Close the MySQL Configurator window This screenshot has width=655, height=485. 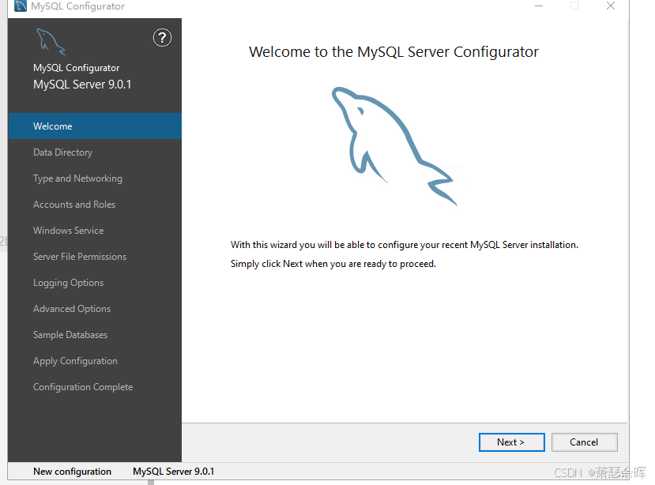(x=611, y=6)
